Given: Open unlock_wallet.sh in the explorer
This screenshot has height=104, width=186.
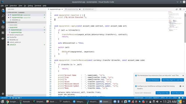Looking at the screenshot, I should point(15,42).
